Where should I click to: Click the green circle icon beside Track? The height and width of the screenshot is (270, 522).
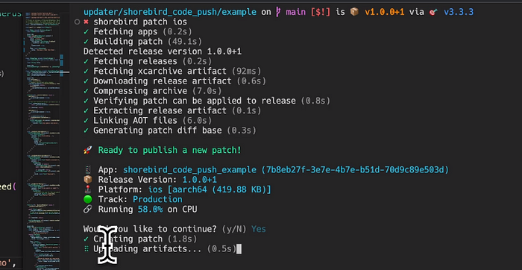[x=87, y=199]
